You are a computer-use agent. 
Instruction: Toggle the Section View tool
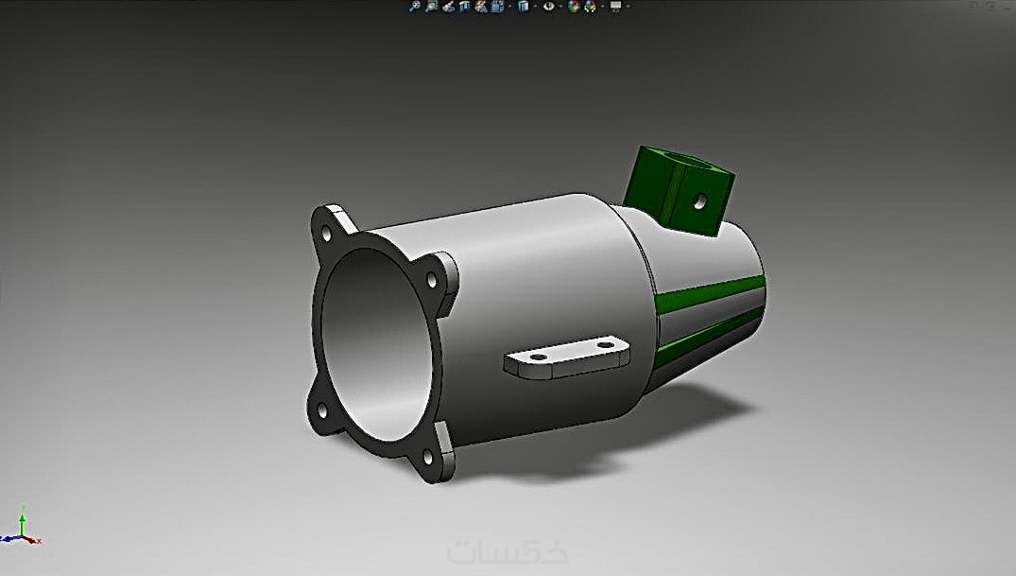click(464, 7)
